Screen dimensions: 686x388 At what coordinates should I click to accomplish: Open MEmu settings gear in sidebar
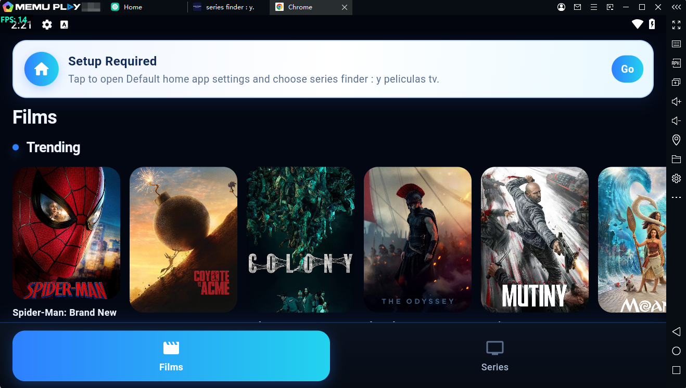point(676,178)
